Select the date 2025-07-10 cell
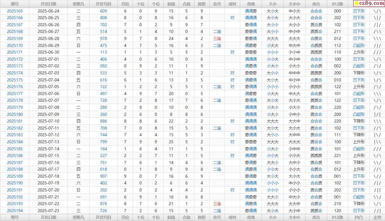The width and height of the screenshot is (385, 221). point(48,121)
